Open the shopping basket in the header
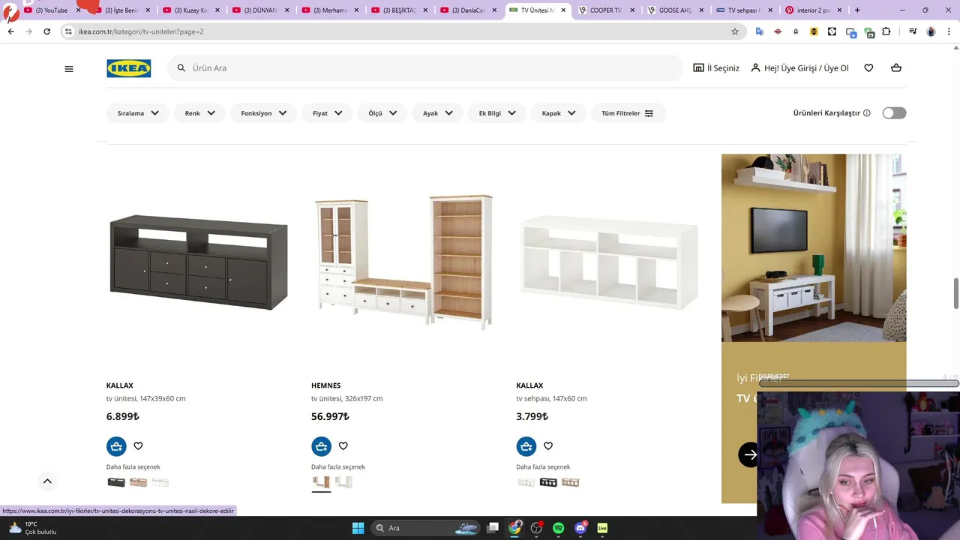 click(895, 68)
